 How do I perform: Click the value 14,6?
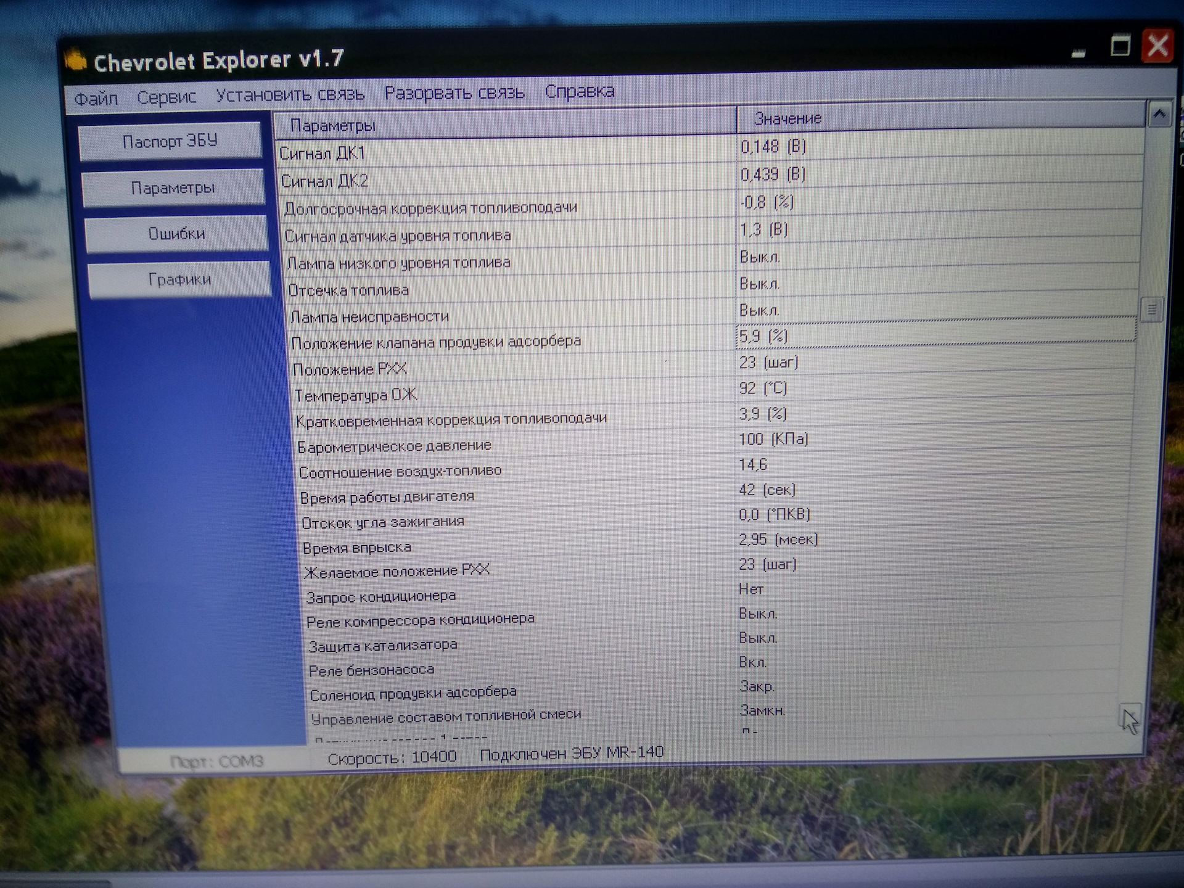[753, 464]
